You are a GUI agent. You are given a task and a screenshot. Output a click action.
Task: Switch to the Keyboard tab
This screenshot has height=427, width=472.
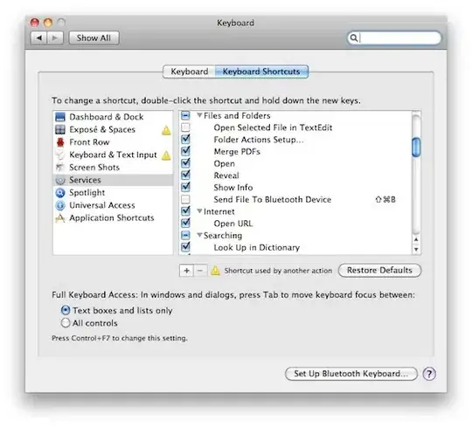click(x=189, y=72)
